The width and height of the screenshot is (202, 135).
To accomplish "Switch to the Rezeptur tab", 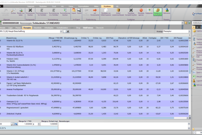I will 27,28.
